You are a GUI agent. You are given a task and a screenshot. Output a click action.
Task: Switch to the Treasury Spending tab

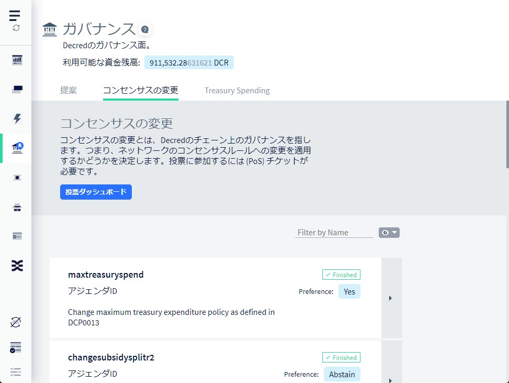(237, 90)
